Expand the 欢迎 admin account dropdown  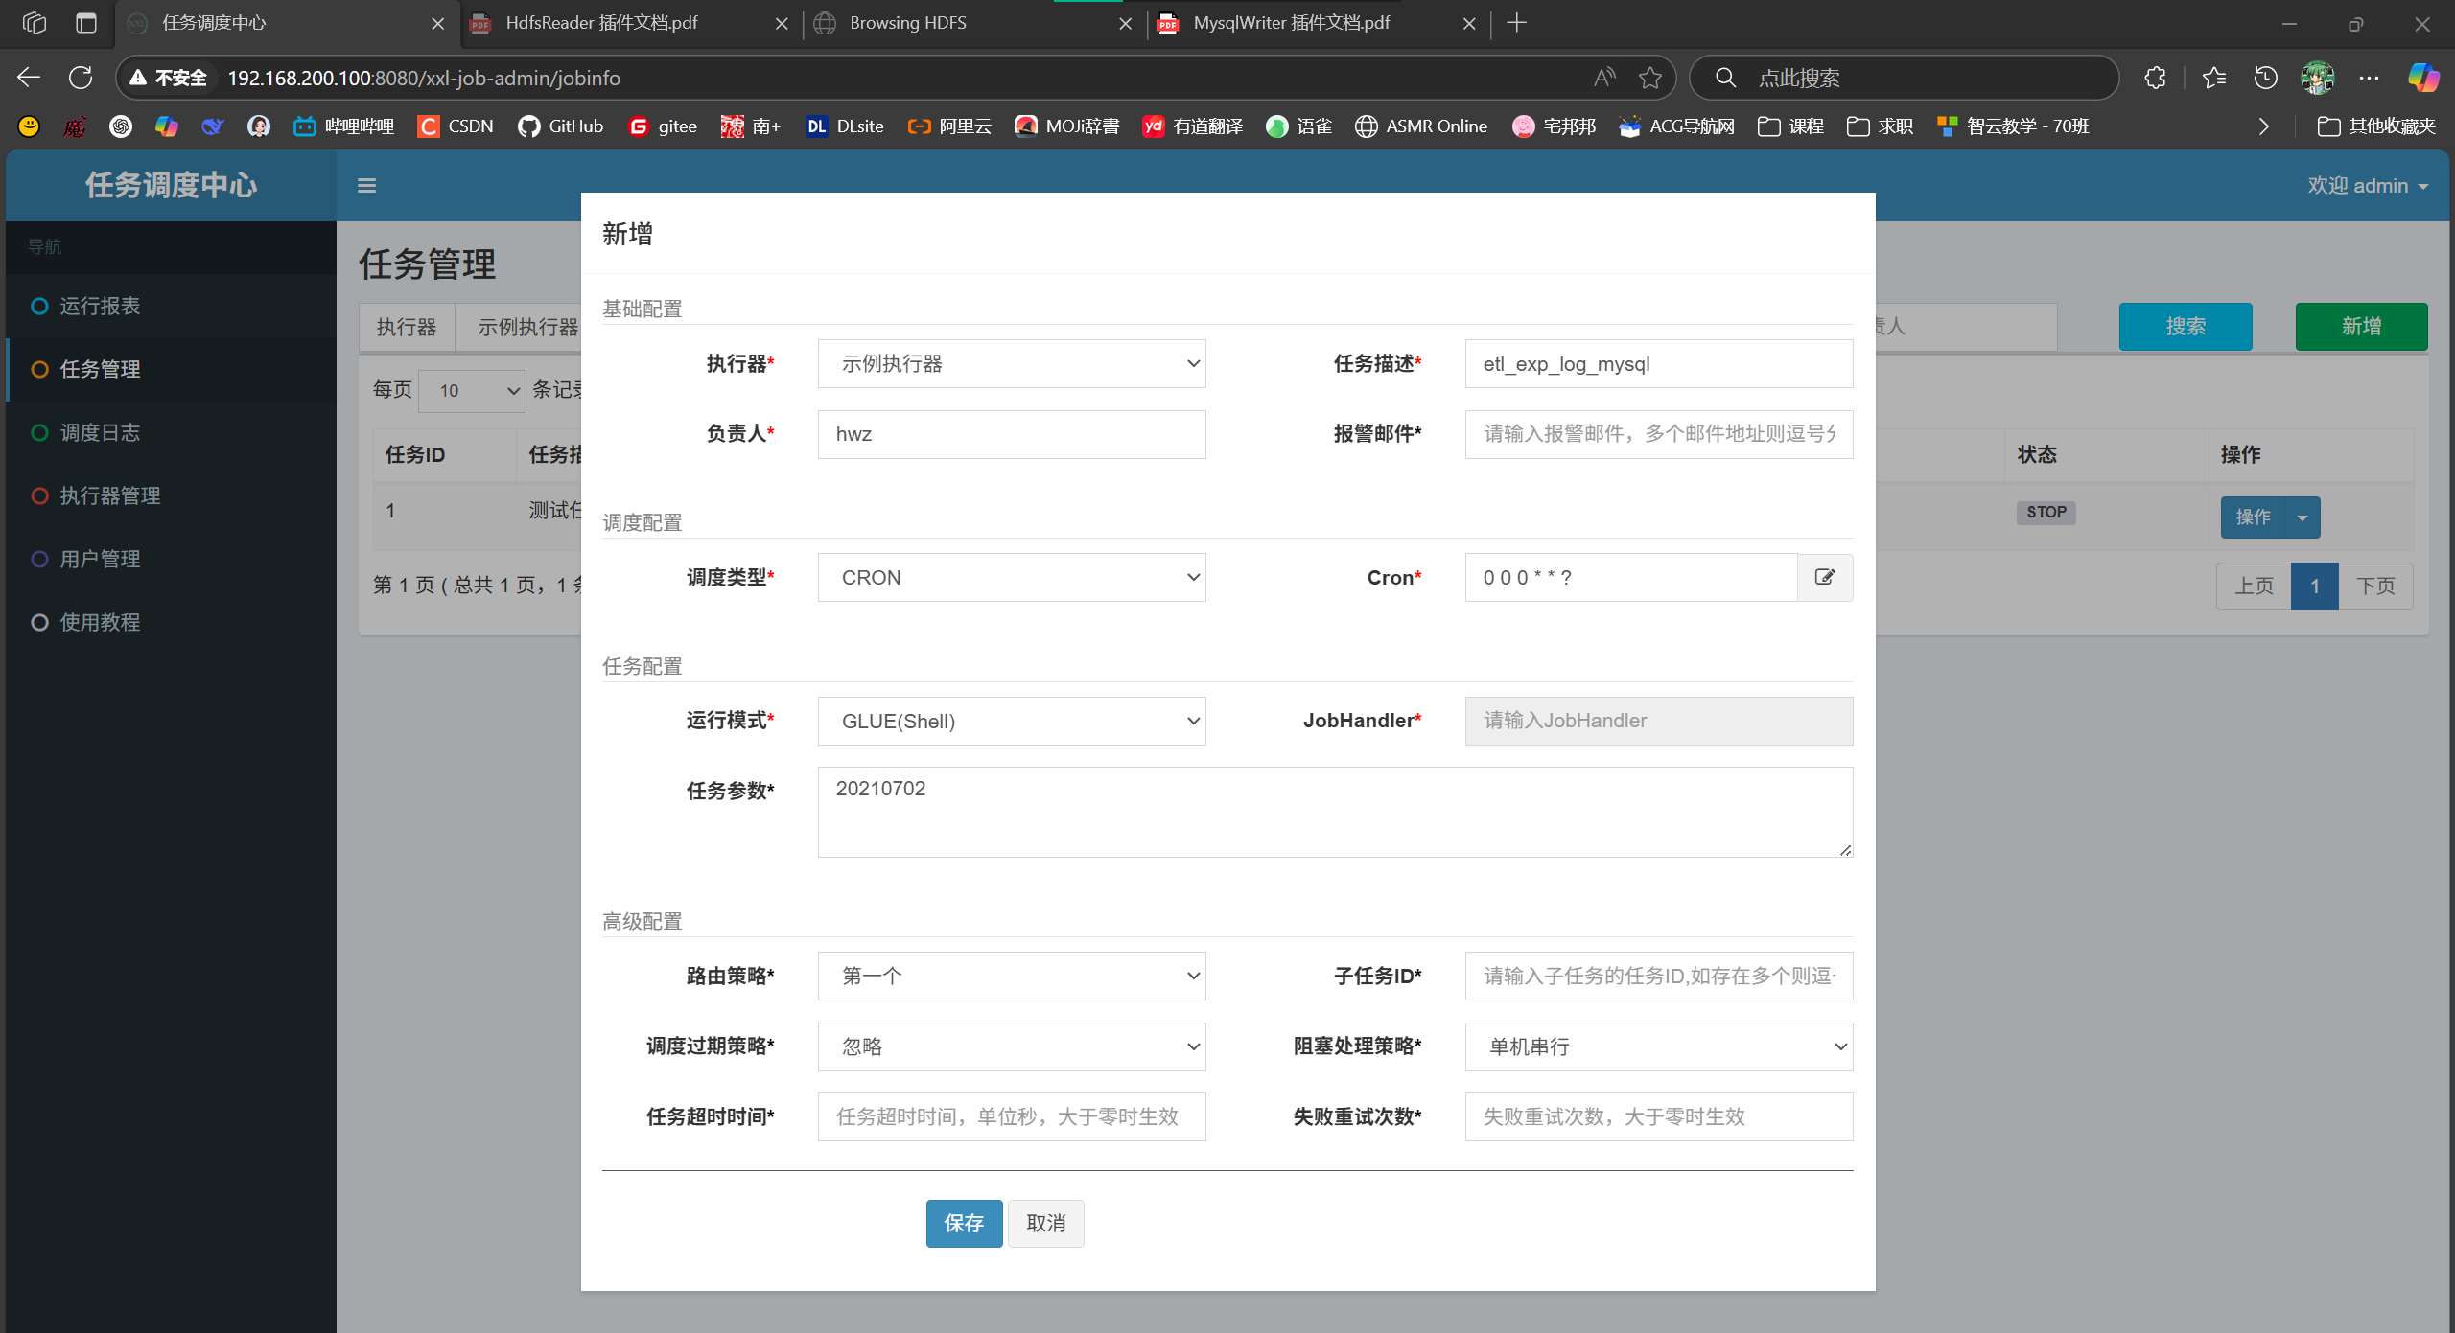click(x=2370, y=185)
